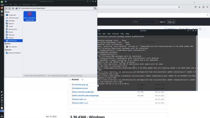This screenshot has width=210, height=118.
Task: Click the eject tray icon in panel
Action: pos(2,105)
